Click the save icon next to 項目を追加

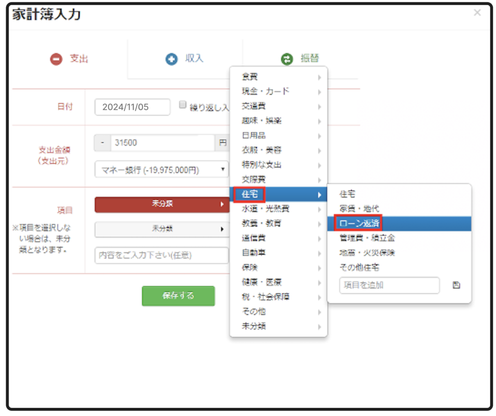click(x=456, y=285)
